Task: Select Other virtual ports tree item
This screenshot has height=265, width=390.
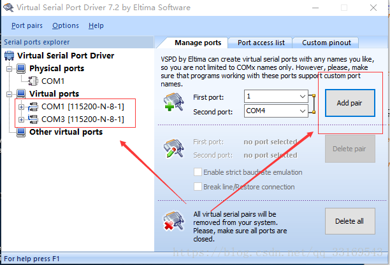Action: [x=66, y=132]
